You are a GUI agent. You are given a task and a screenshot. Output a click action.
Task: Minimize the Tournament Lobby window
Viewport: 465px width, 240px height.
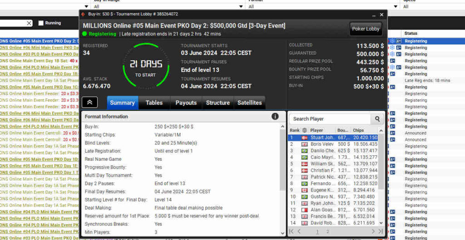(x=374, y=15)
